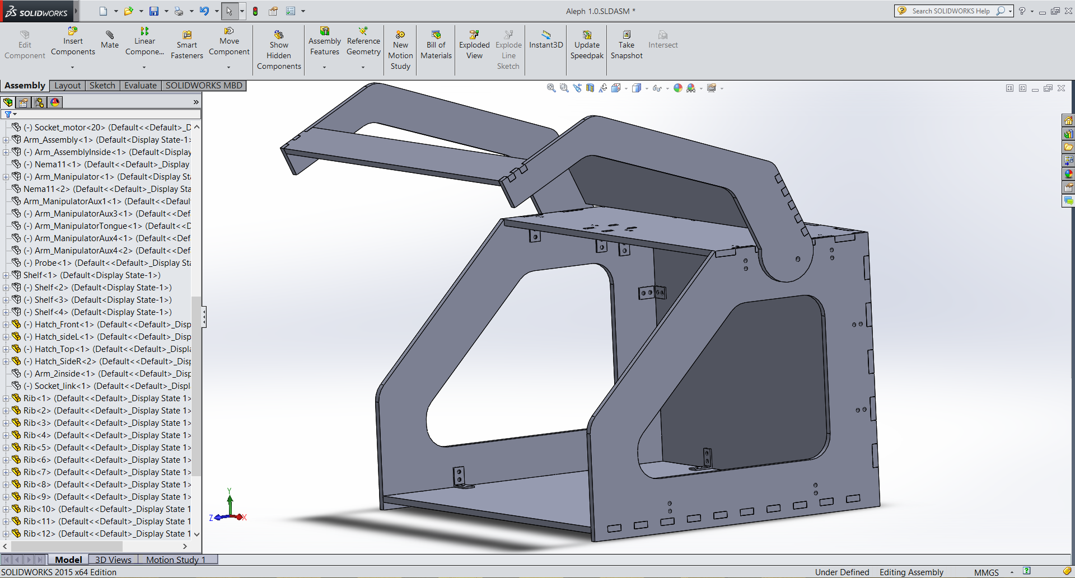
Task: Select Socket_link<1> in the feature tree
Action: point(101,386)
